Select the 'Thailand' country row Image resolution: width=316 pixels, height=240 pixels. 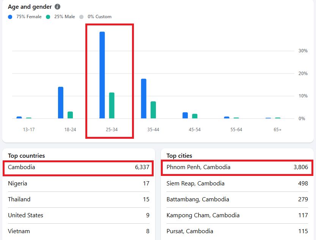pyautogui.click(x=79, y=199)
